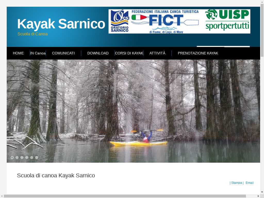This screenshot has height=198, width=264.
Task: Select the fifth slideshow dot indicator
Action: 32,158
